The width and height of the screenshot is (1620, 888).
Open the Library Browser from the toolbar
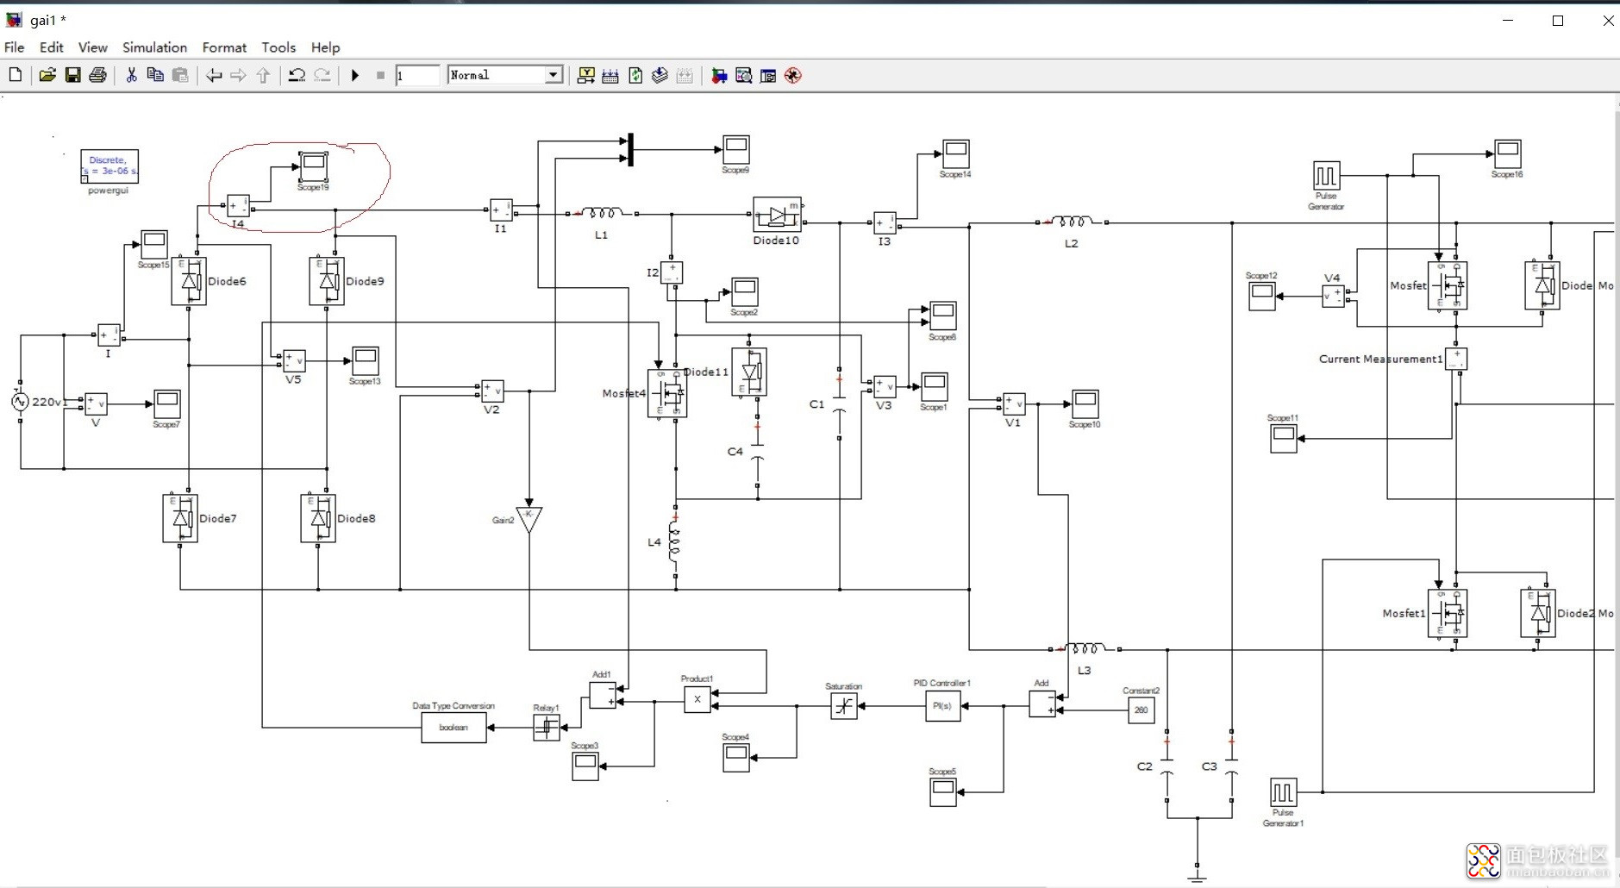(x=719, y=75)
